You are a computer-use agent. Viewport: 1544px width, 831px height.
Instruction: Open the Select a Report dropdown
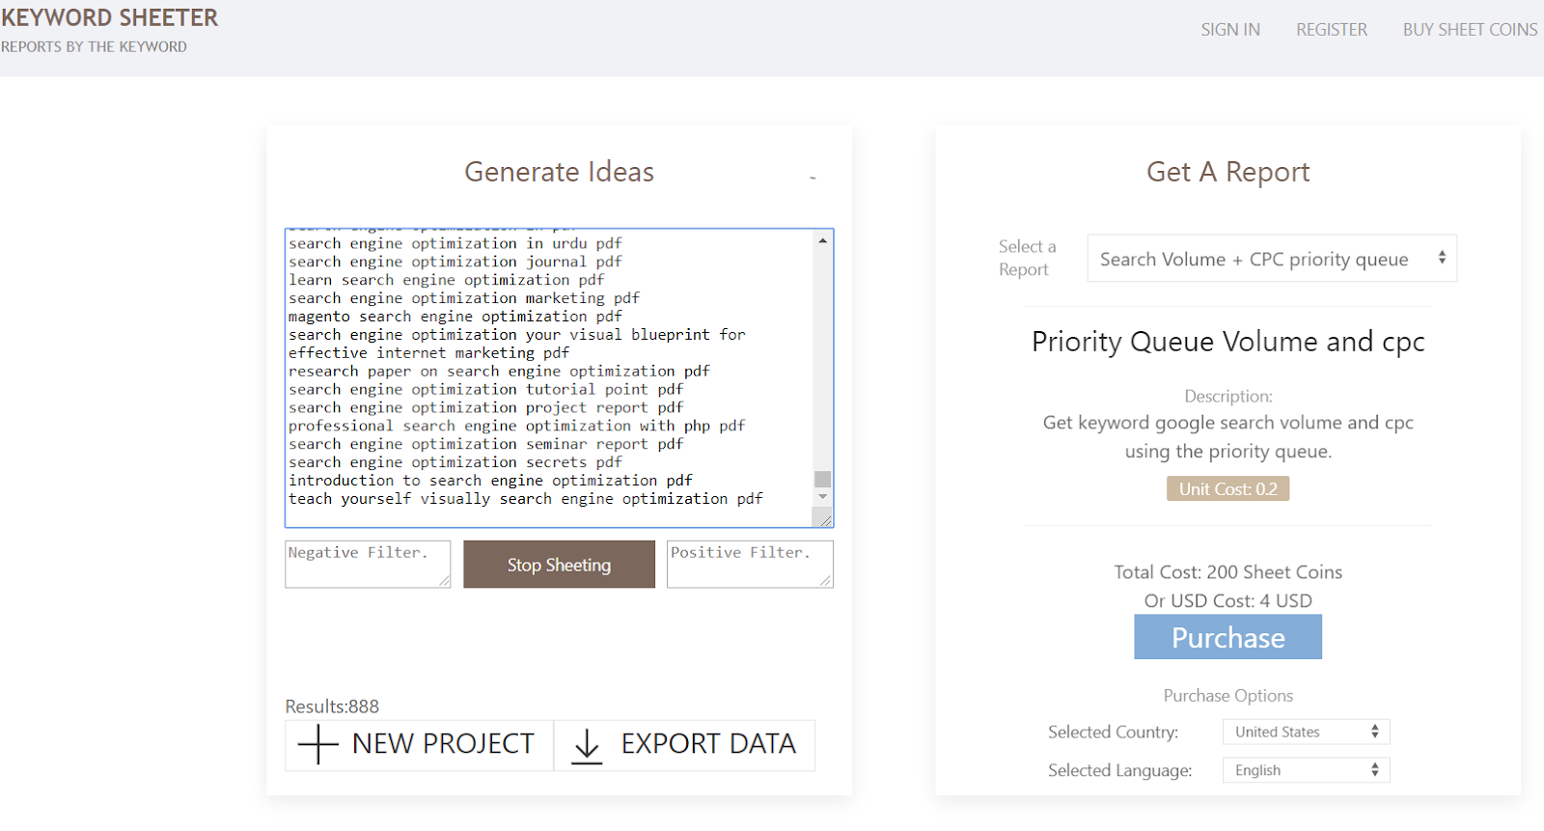point(1272,259)
